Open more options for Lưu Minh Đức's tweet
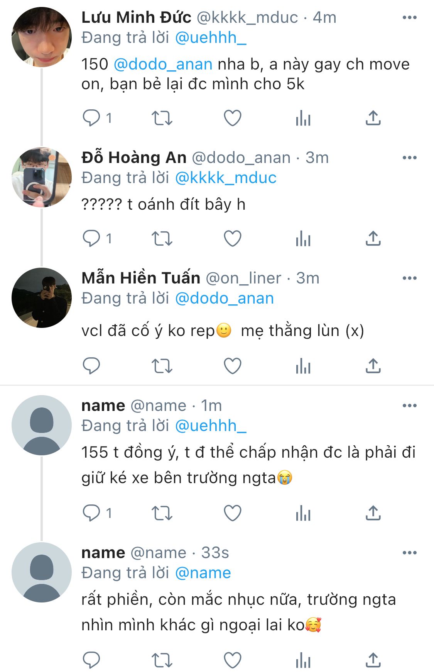The width and height of the screenshot is (434, 672). click(x=409, y=17)
